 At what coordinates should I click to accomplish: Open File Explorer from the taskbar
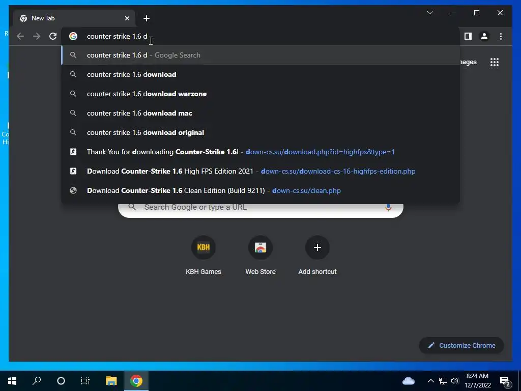point(111,381)
